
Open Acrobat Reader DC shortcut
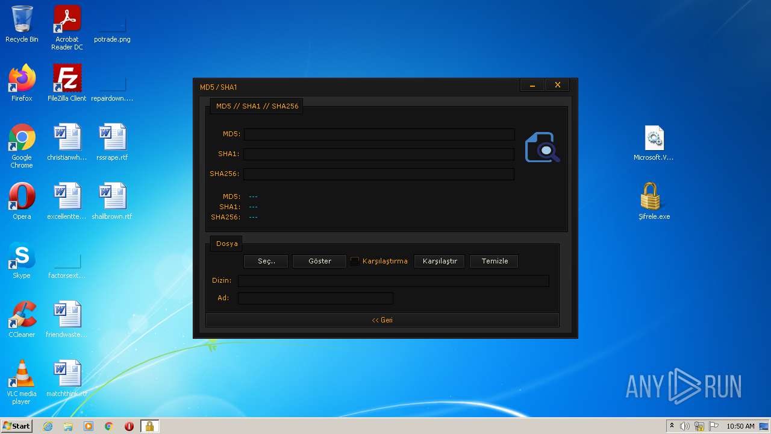pos(67,28)
